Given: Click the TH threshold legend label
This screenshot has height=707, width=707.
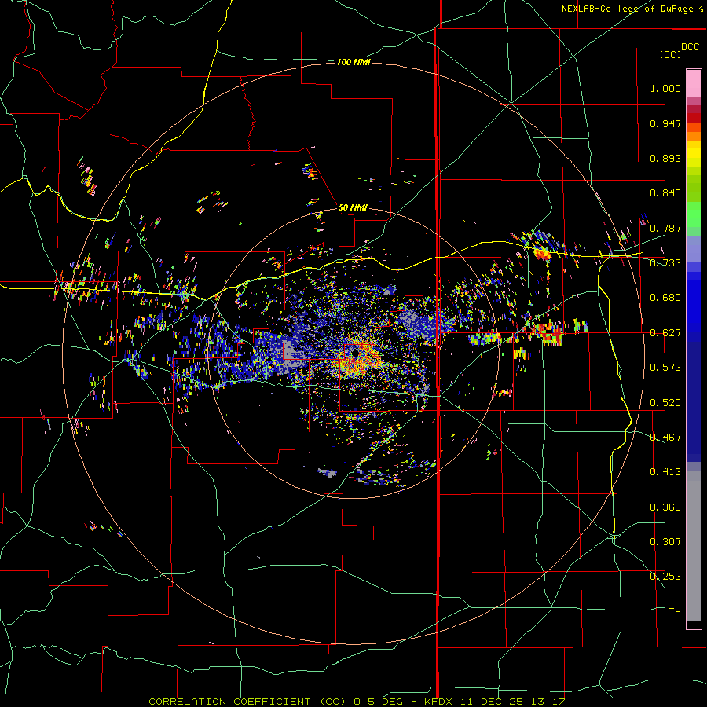Looking at the screenshot, I should click(675, 612).
